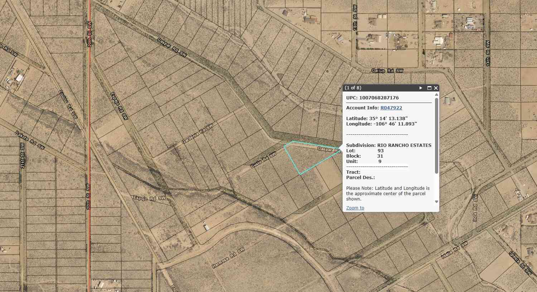The image size is (537, 292).
Task: Click the Iglesia St SW map label
Action: point(520,263)
